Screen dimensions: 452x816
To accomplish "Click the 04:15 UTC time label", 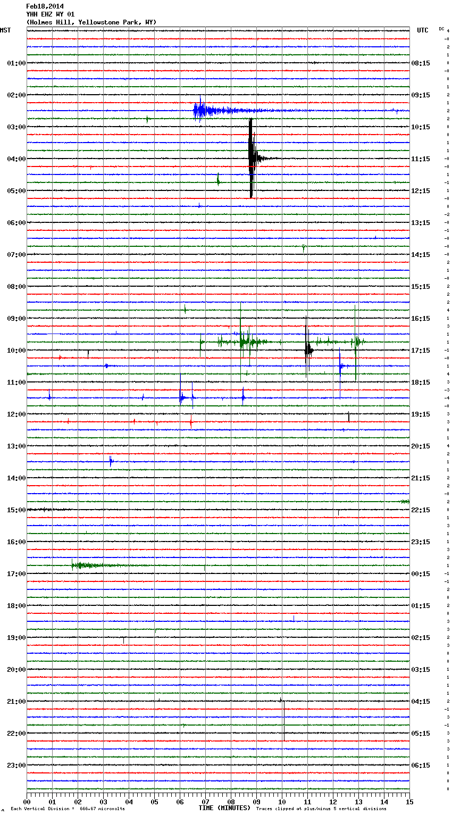I will click(421, 702).
